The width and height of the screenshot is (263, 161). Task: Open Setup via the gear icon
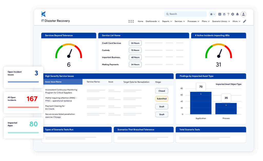(x=232, y=14)
